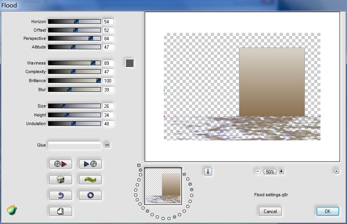Adjust the Offset slider

[x=74, y=30]
